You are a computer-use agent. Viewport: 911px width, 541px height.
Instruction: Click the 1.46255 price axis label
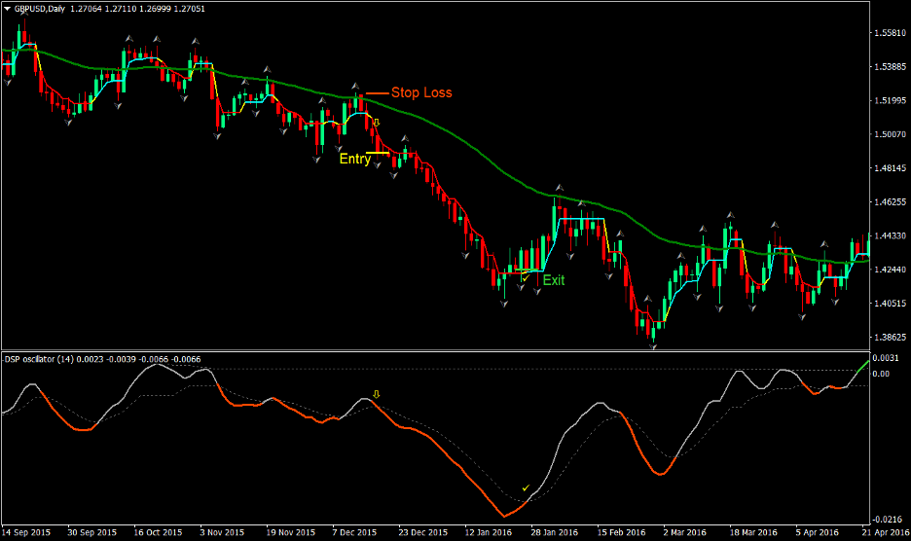pos(891,201)
